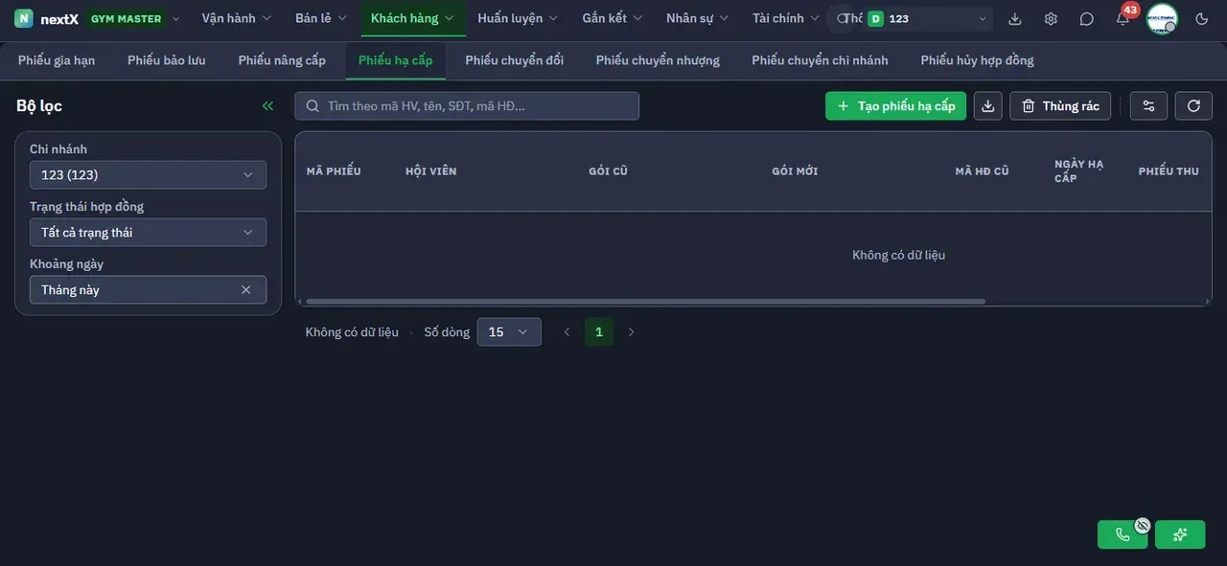Open the Chi nhánh dropdown 123 (123)
Screen dimensions: 1227x566
tap(148, 175)
